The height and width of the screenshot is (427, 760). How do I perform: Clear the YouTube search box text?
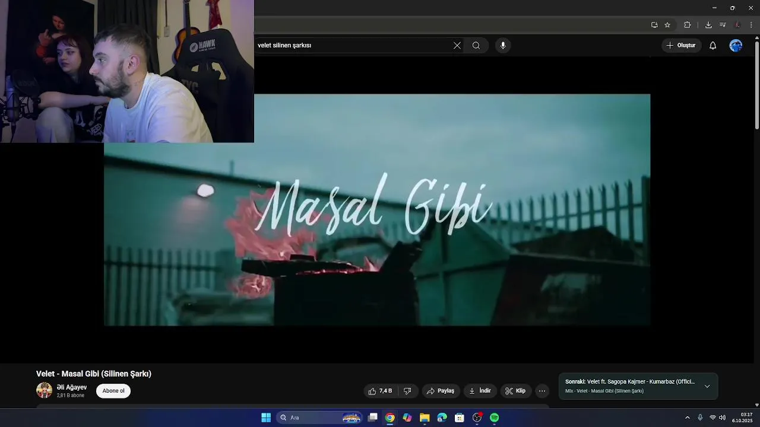pos(457,46)
